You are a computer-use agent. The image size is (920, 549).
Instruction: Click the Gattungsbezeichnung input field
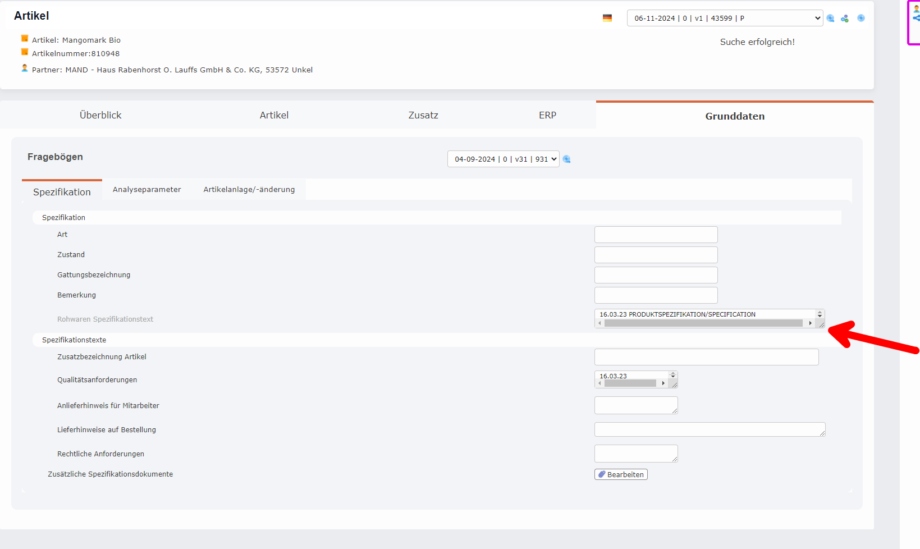[656, 275]
